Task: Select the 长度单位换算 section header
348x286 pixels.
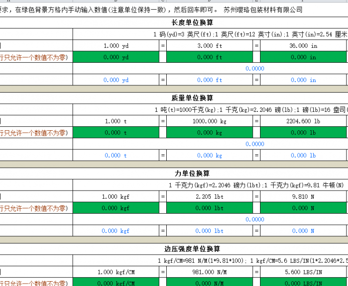Action: coord(192,23)
